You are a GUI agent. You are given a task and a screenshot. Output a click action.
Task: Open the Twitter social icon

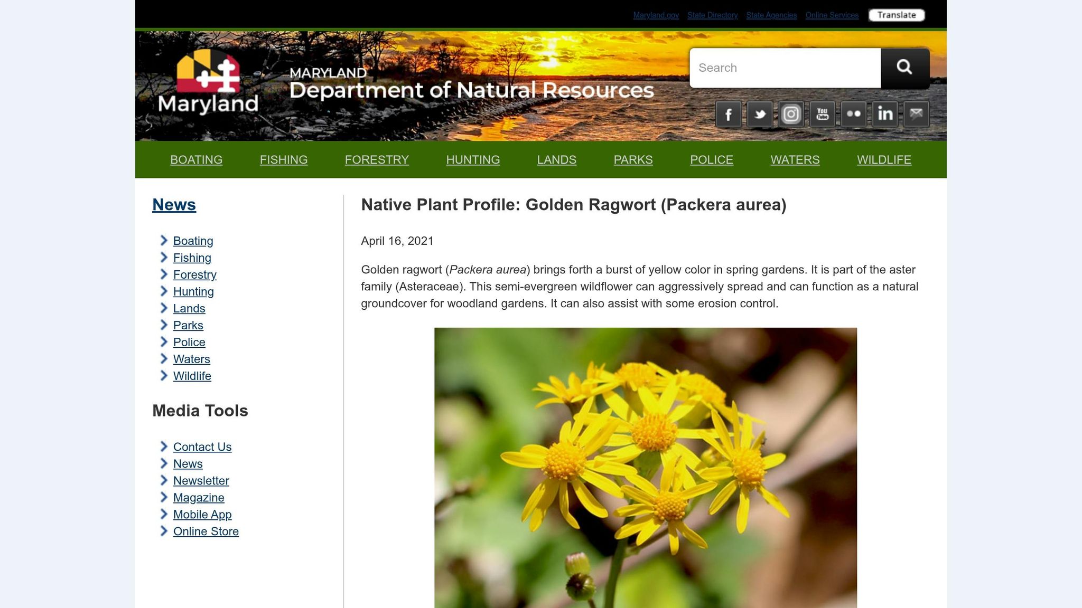760,114
